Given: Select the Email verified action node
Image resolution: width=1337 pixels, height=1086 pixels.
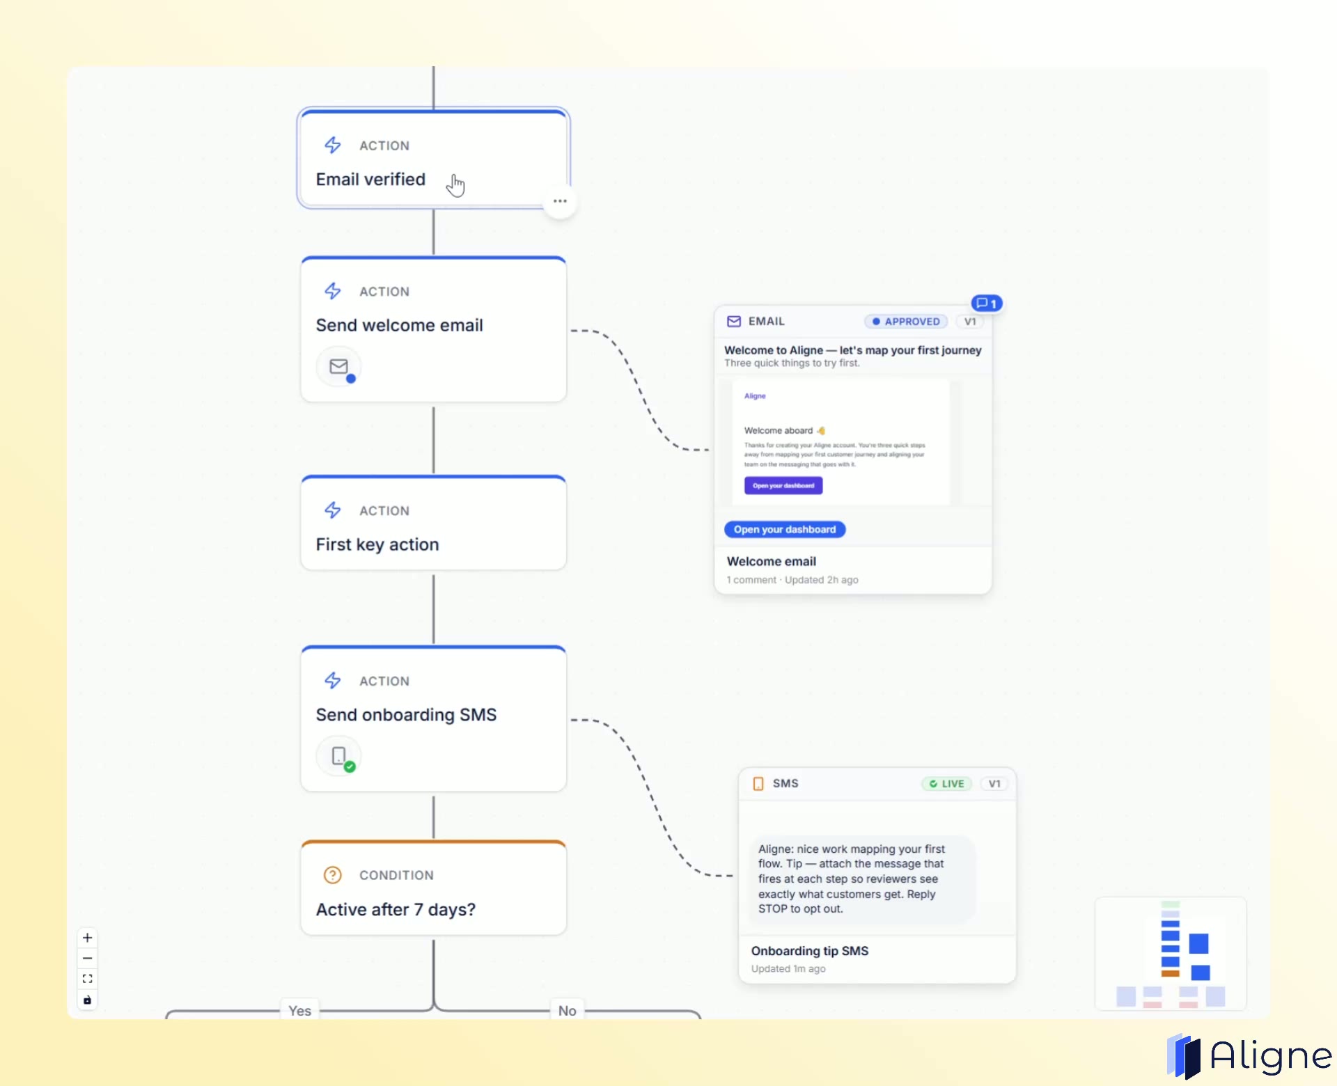Looking at the screenshot, I should (x=434, y=159).
